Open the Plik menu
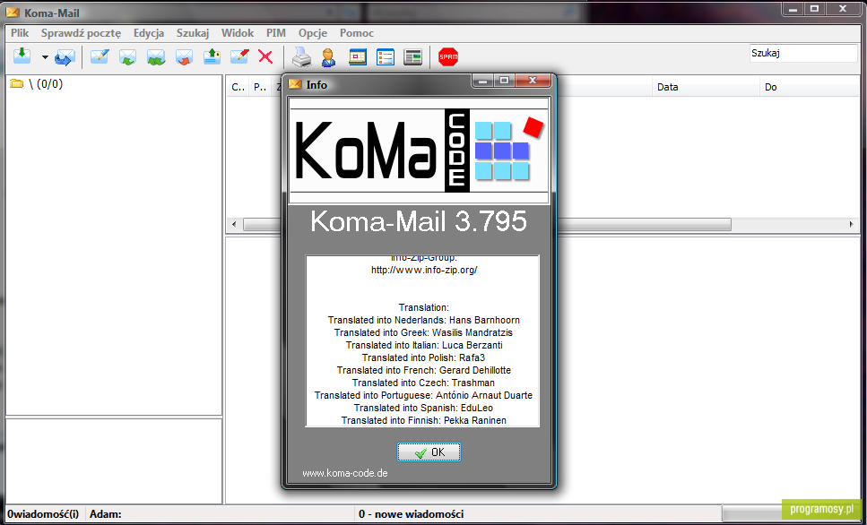867x525 pixels. (20, 33)
